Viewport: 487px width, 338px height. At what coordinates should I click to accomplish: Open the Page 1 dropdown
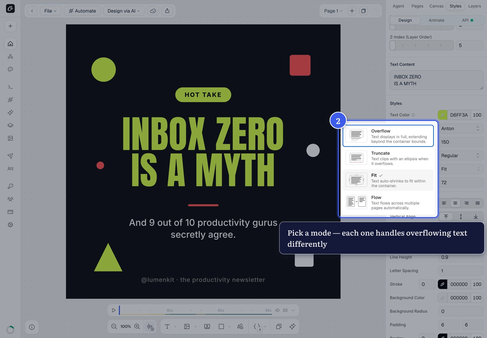(333, 11)
